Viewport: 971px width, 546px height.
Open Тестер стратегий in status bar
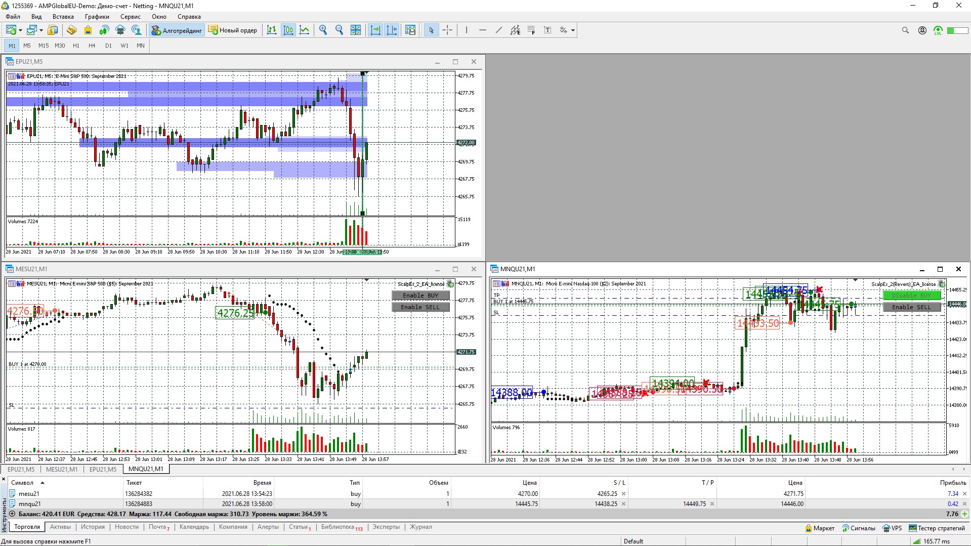pyautogui.click(x=937, y=528)
